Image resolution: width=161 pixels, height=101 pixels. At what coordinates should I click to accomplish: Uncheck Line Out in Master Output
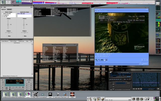3,16
